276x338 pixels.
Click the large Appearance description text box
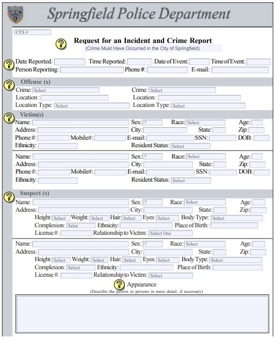142,314
